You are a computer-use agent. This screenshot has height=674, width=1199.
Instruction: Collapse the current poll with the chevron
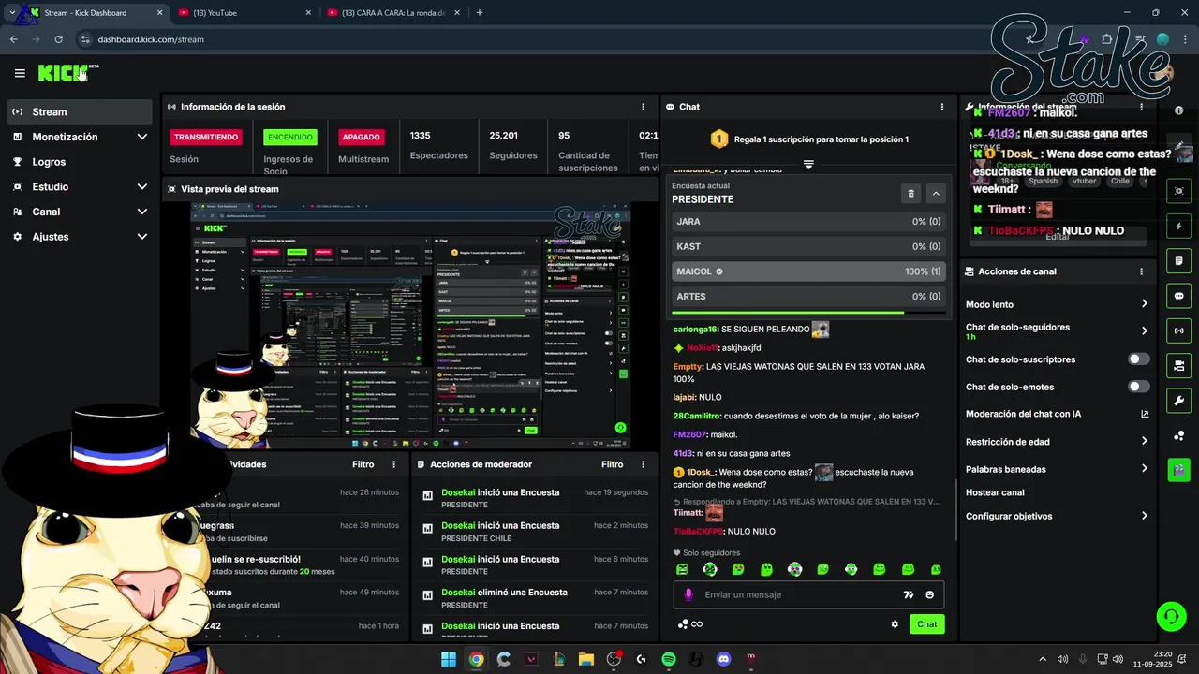pos(935,194)
